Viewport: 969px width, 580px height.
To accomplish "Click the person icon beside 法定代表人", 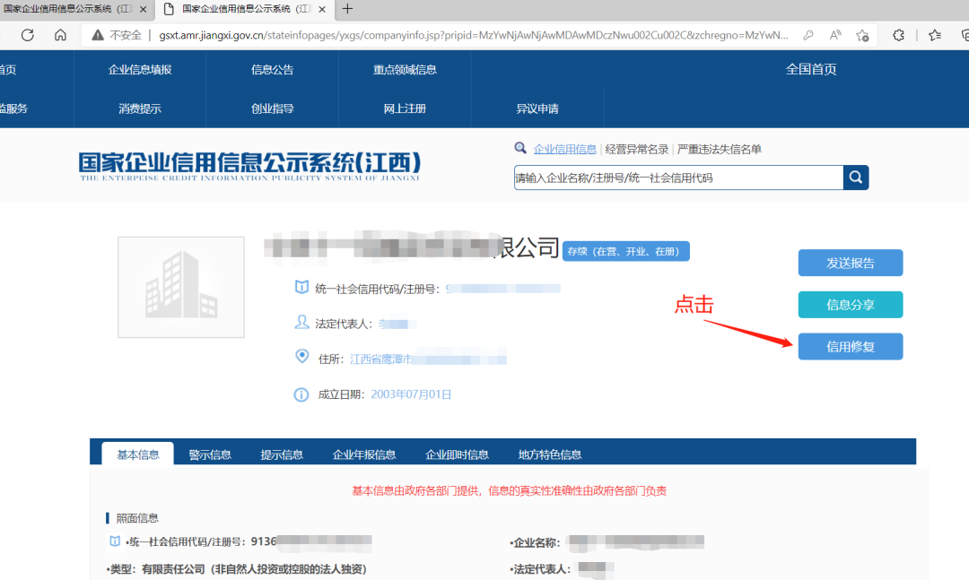I will coord(301,322).
